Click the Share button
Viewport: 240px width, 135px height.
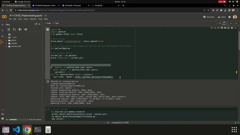222,17
